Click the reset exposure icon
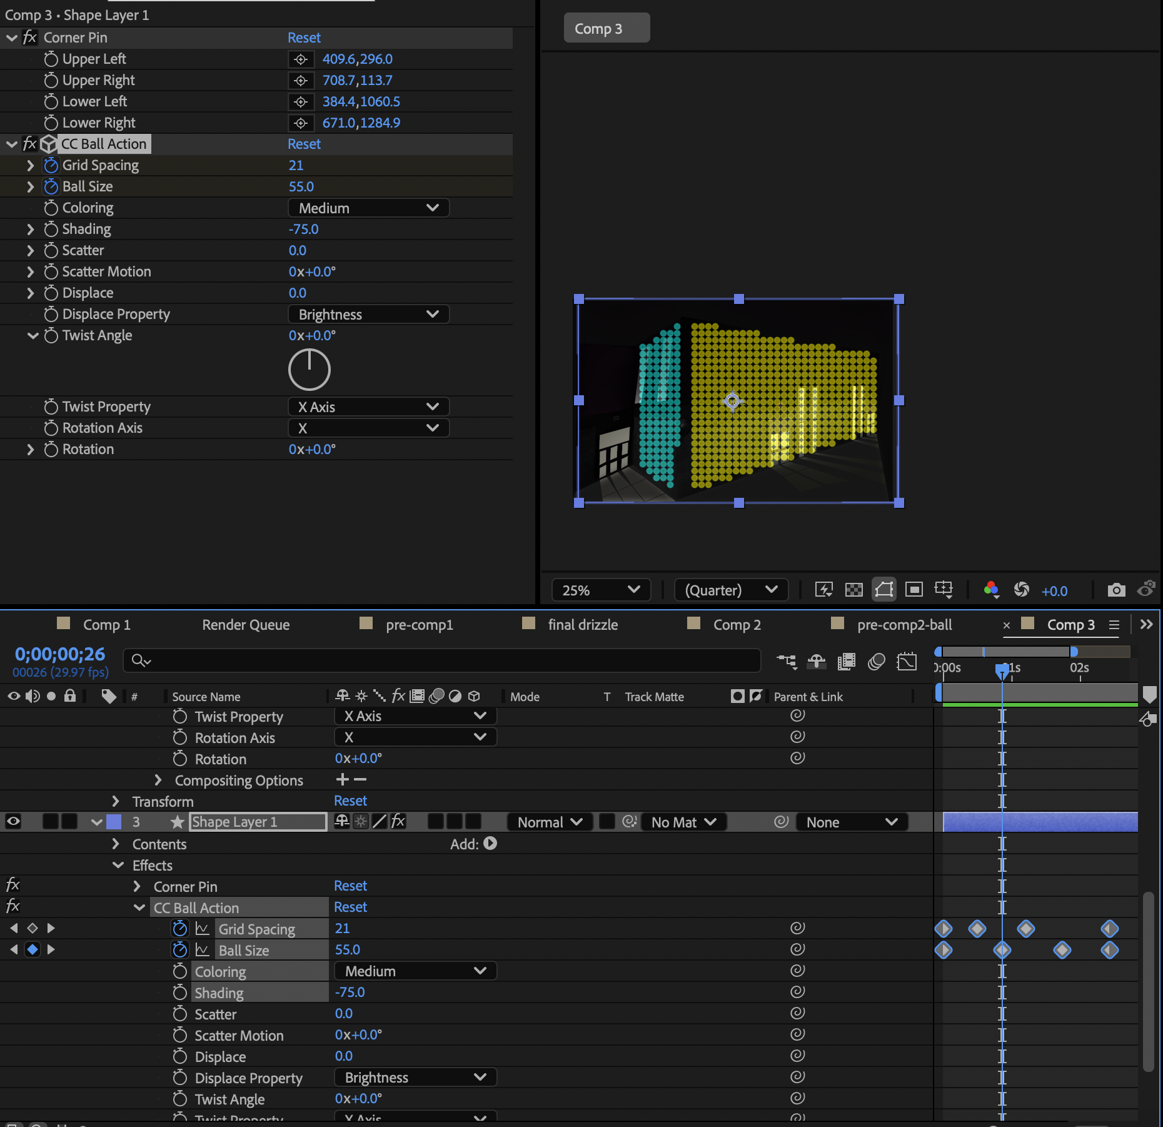The image size is (1163, 1127). [1022, 590]
